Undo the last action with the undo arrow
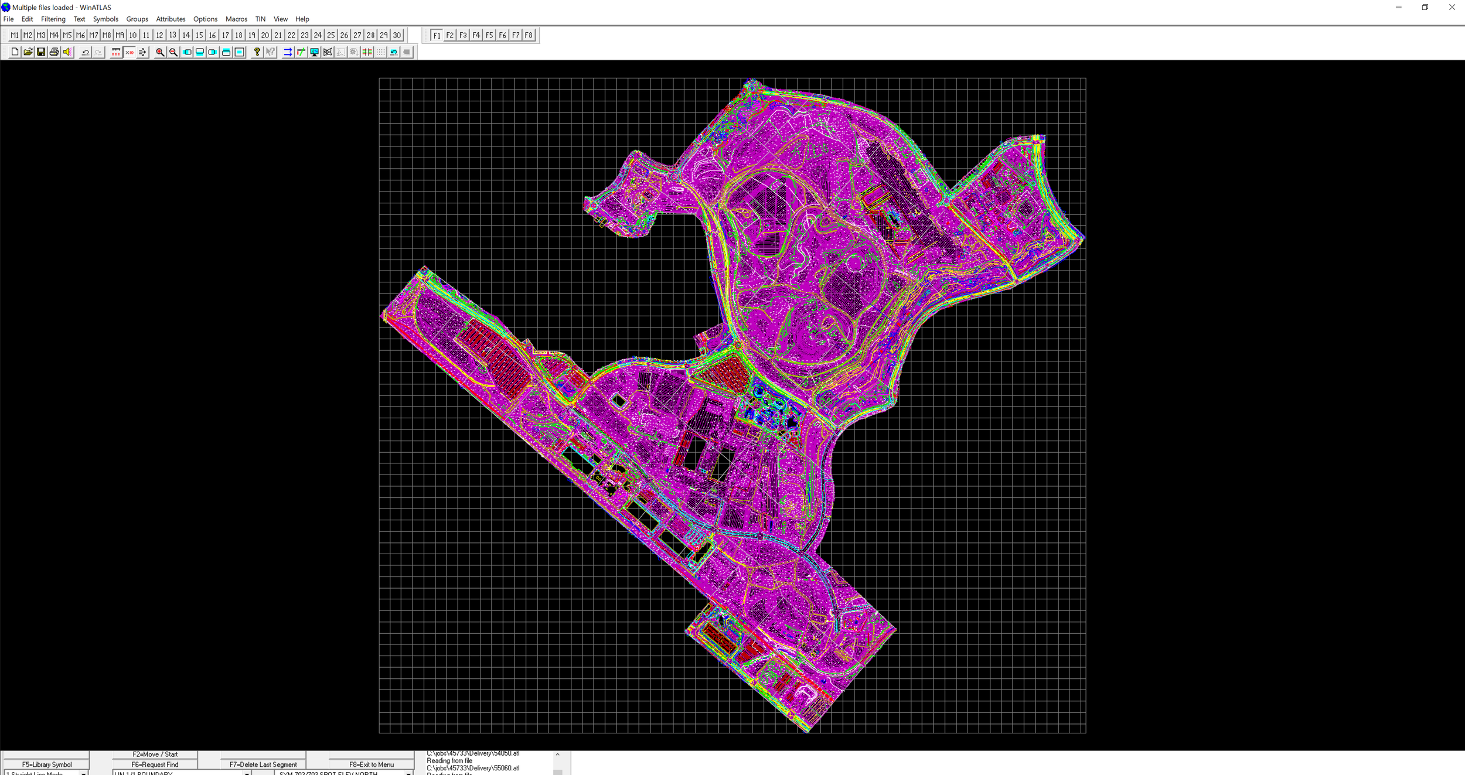1465x775 pixels. (x=85, y=52)
